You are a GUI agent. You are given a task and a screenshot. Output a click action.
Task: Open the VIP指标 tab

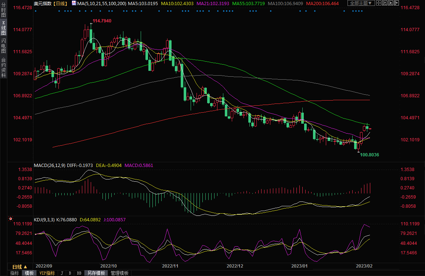(47, 273)
